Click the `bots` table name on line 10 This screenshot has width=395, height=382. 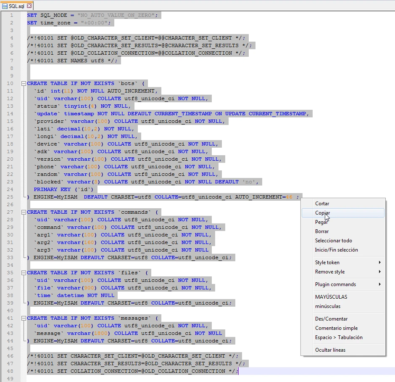[x=128, y=83]
